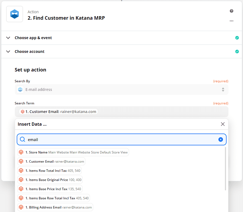Click Magento icon beside Items Row Total Incl Tax
Viewport: 243px width, 212px height.
(x=21, y=170)
